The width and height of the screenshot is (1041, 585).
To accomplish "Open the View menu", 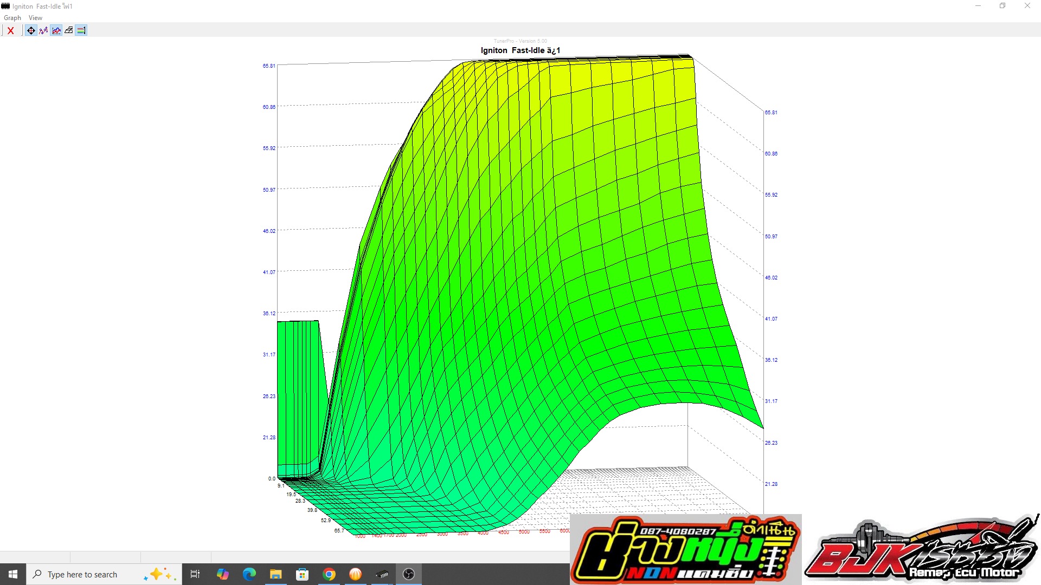I will coord(35,18).
